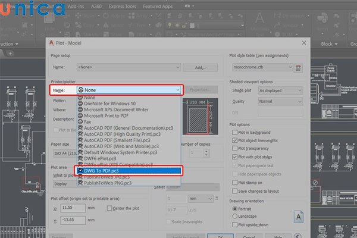Enable Center the plot checkbox
357x238 pixels.
point(109,208)
